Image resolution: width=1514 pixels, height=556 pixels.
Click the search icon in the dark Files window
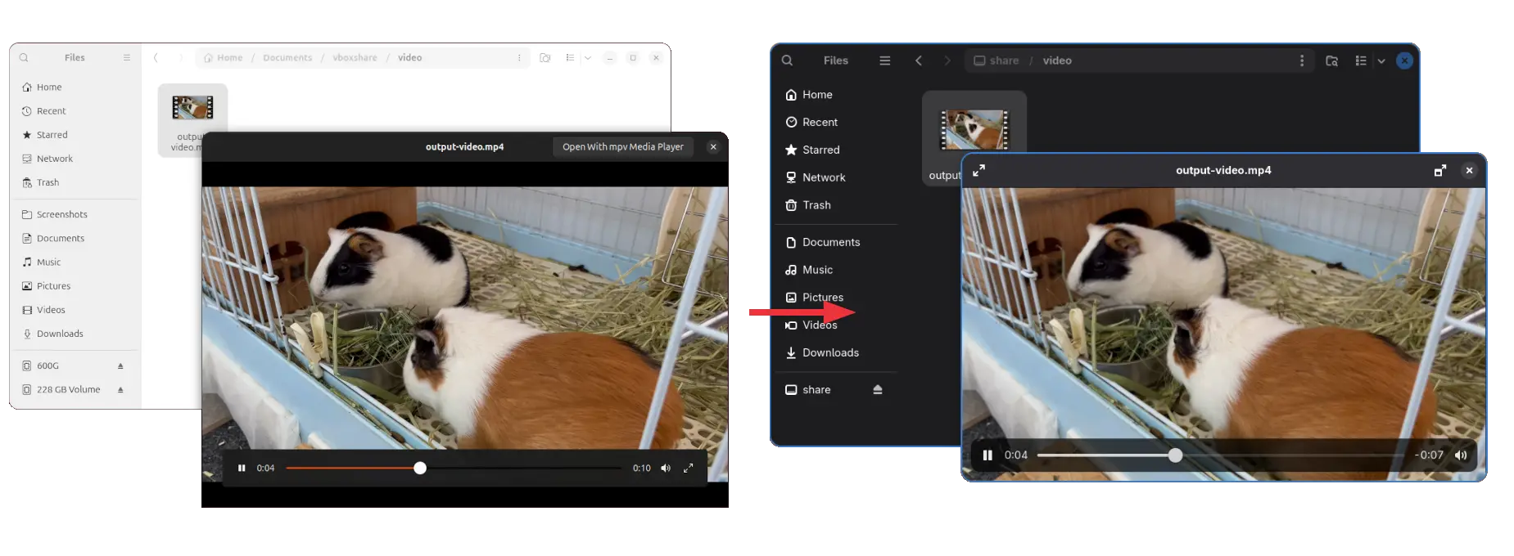[787, 61]
